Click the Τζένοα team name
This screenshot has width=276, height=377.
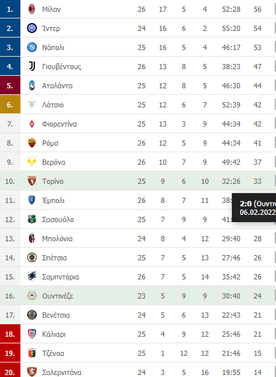tap(53, 353)
